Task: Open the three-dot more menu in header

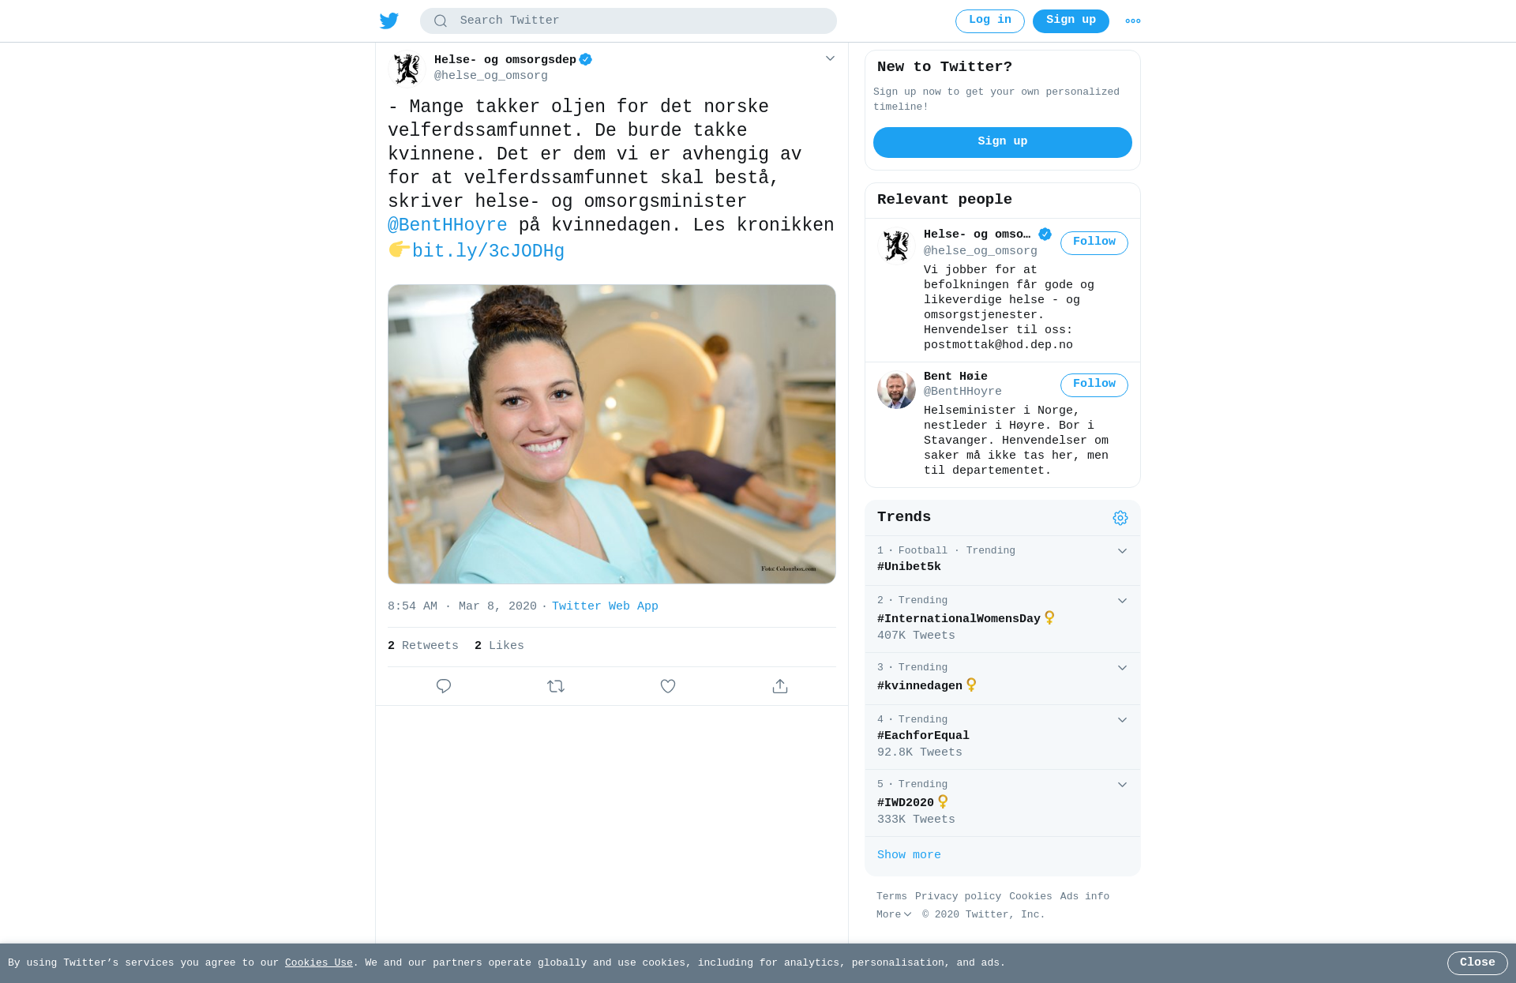Action: (1133, 21)
